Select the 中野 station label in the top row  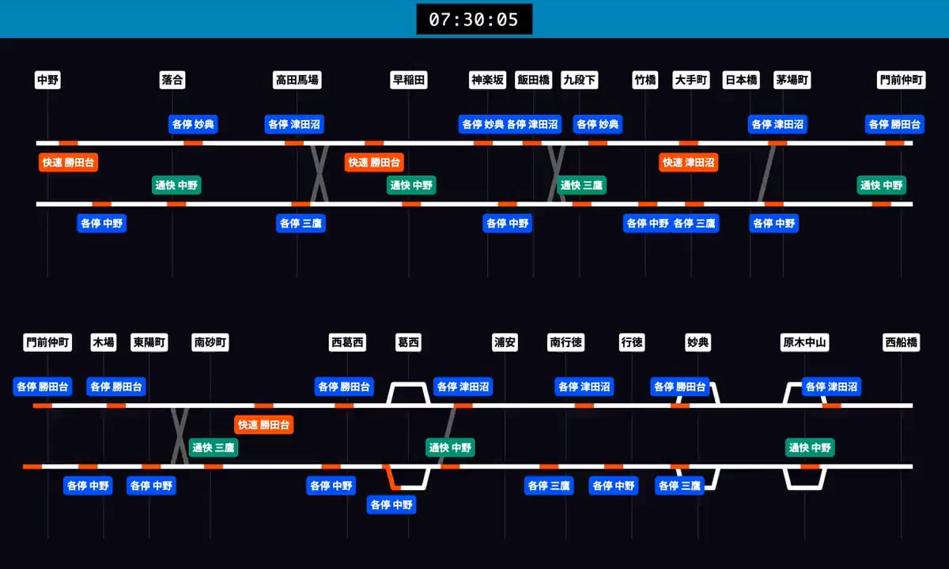47,80
